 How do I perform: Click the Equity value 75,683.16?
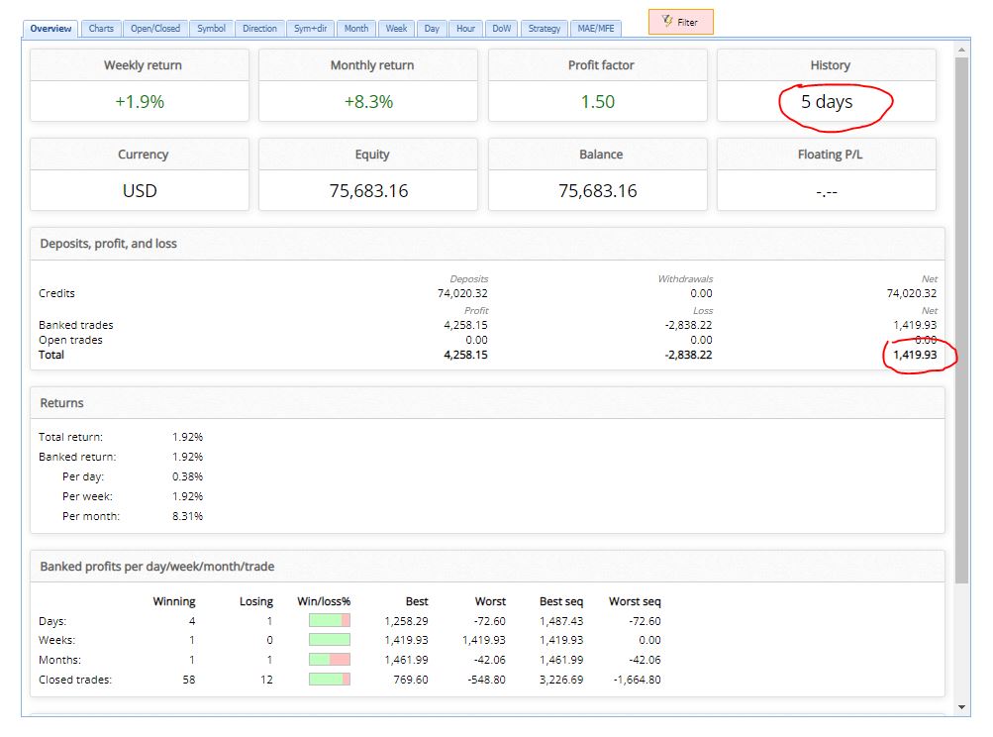click(x=368, y=191)
